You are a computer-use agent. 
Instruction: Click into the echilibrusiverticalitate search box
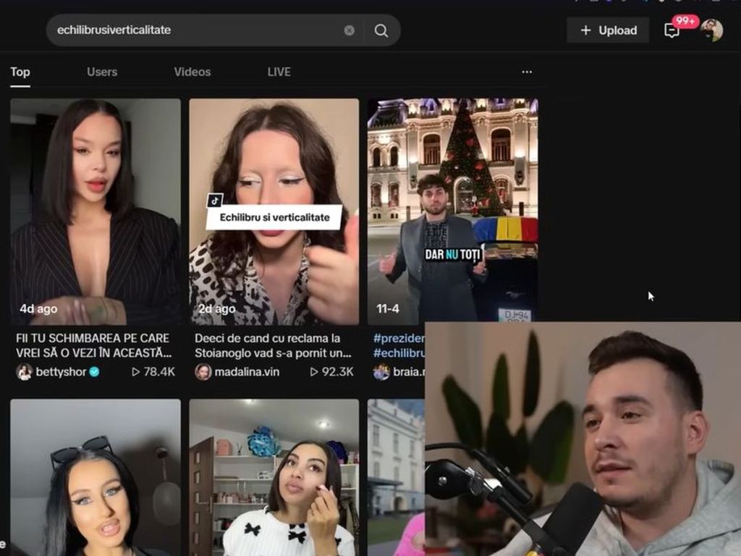(195, 30)
